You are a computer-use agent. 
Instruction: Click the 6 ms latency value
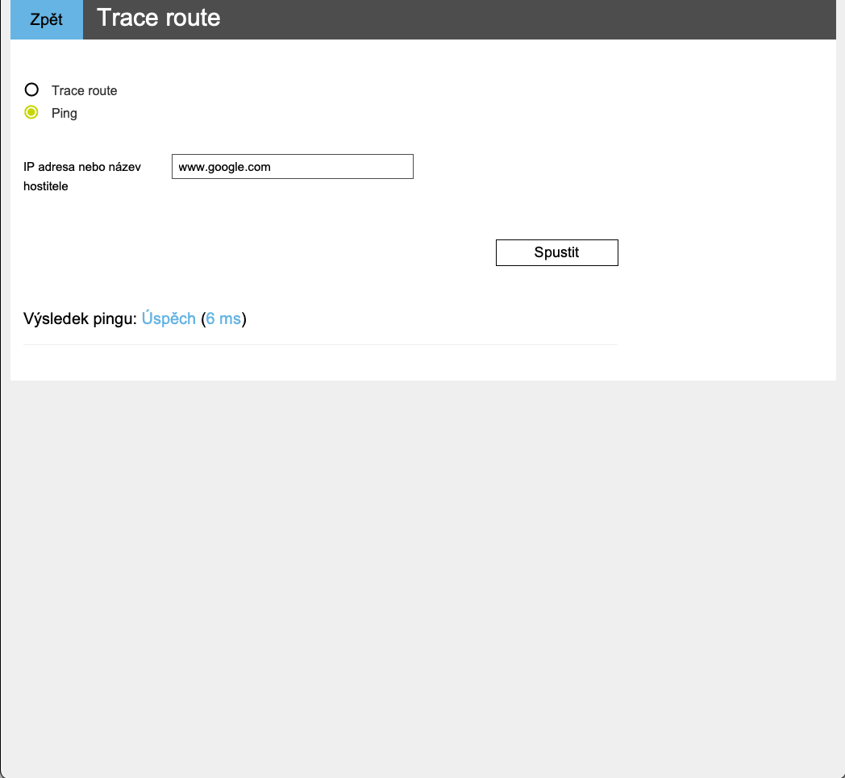pos(223,319)
